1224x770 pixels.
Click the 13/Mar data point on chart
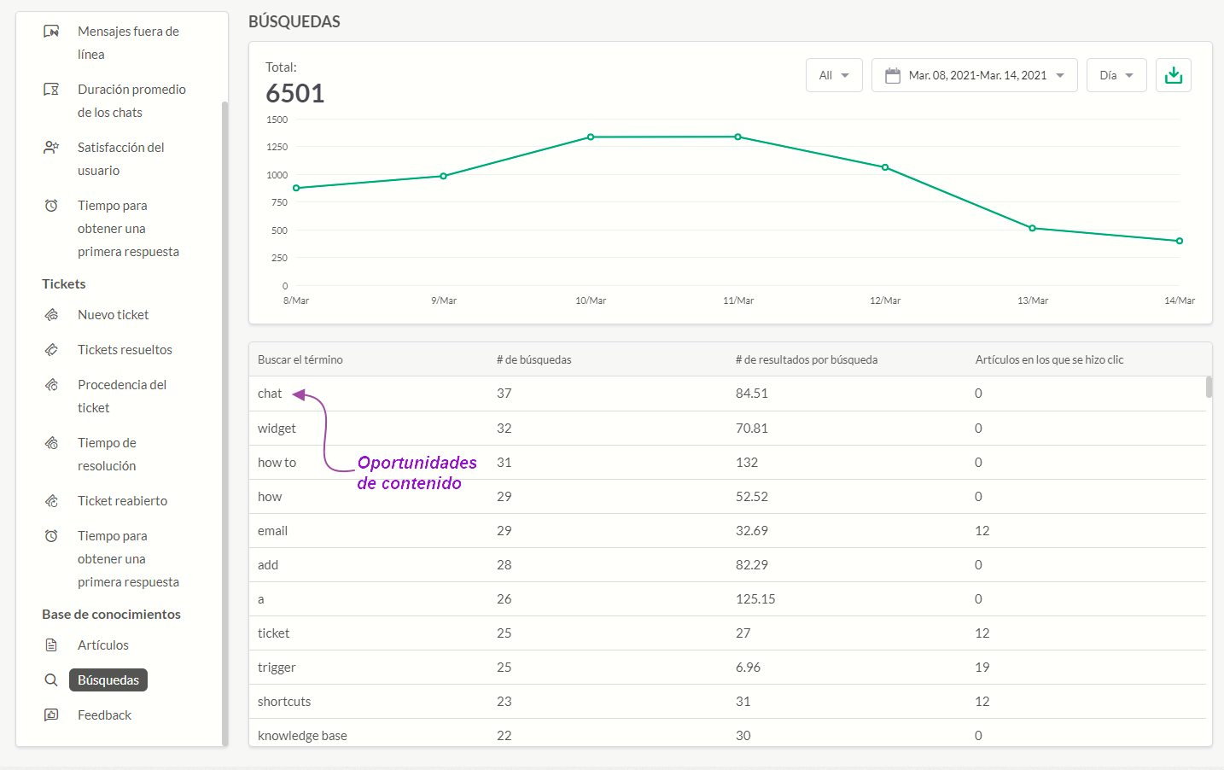[x=1032, y=228]
